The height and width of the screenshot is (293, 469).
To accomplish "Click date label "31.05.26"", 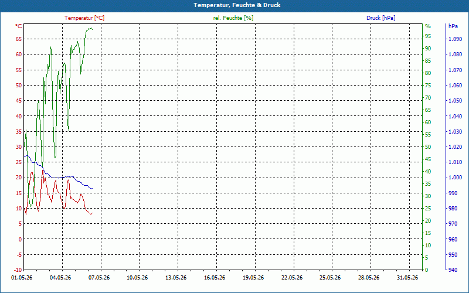I will click(407, 278).
